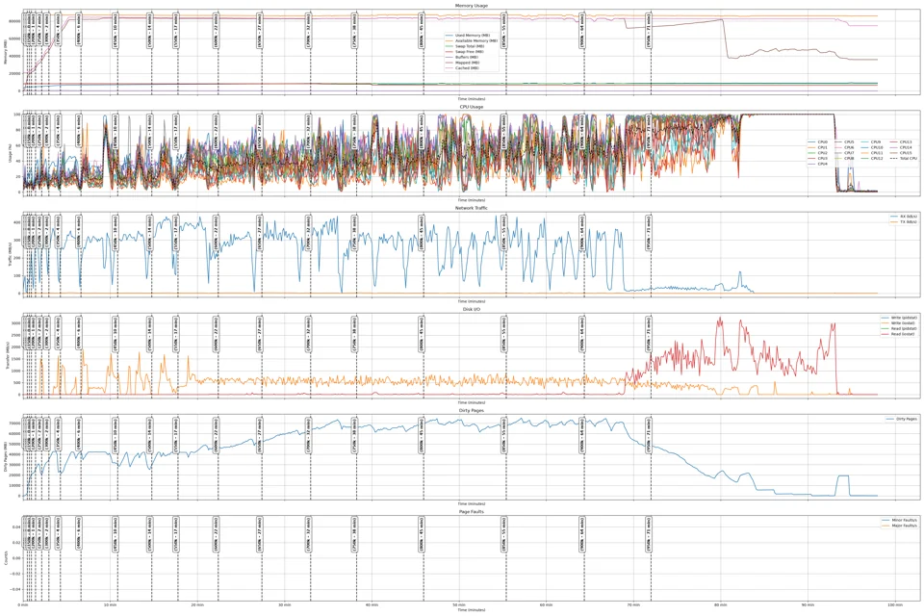
Task: Click the 71 min marker label in CPU Usage chart
Action: 649,130
